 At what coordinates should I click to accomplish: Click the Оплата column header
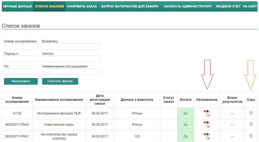185,100
